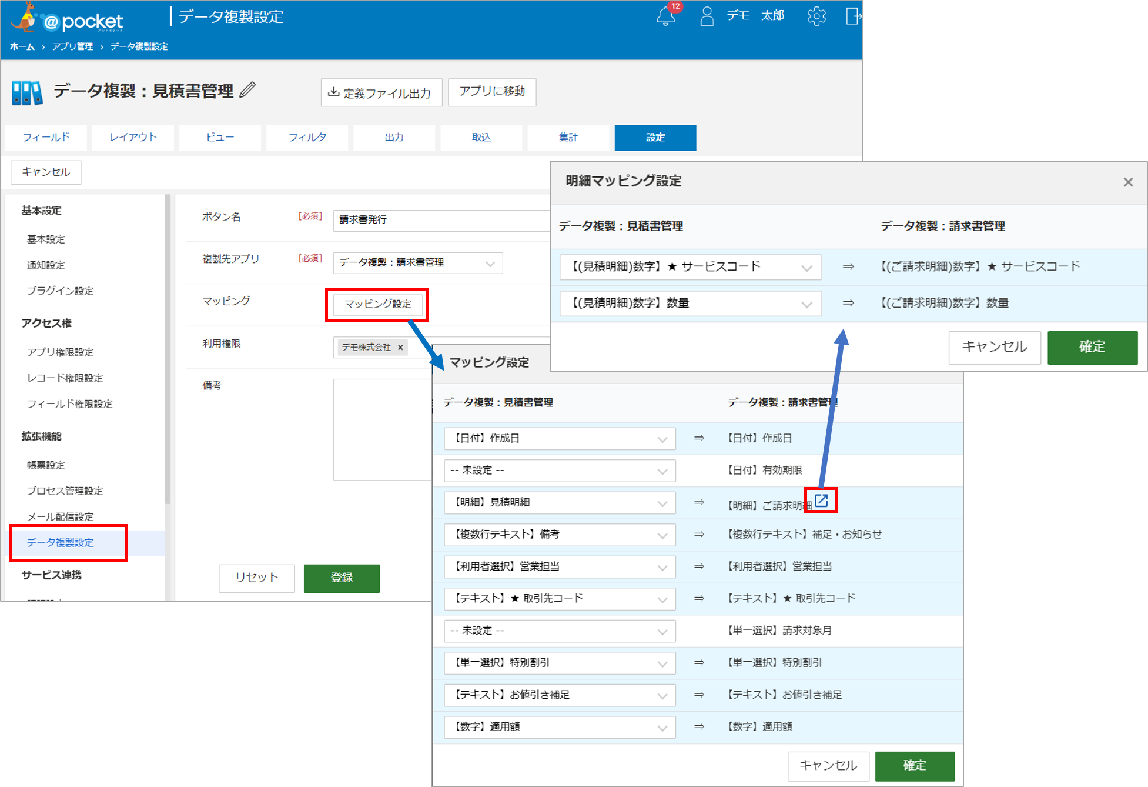Open the -- 未設定 -- dropdown for 請求対象月
Image resolution: width=1148 pixels, height=787 pixels.
pos(560,631)
